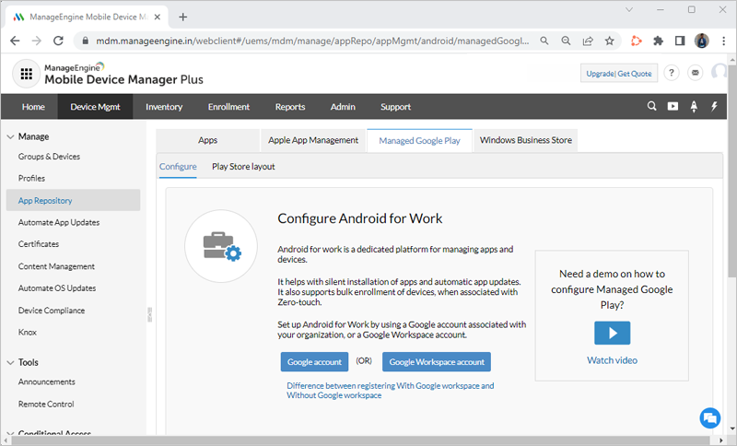Click the search magnifier in navigation bar
737x446 pixels.
[652, 107]
